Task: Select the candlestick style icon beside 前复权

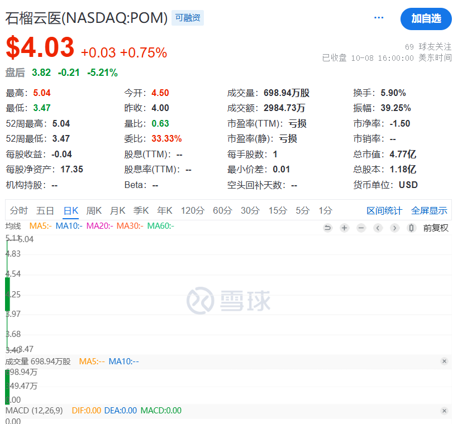Action: pos(411,228)
